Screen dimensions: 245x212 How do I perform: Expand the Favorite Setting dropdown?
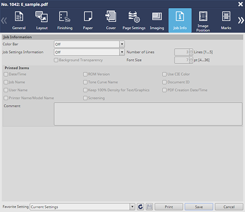point(132,207)
